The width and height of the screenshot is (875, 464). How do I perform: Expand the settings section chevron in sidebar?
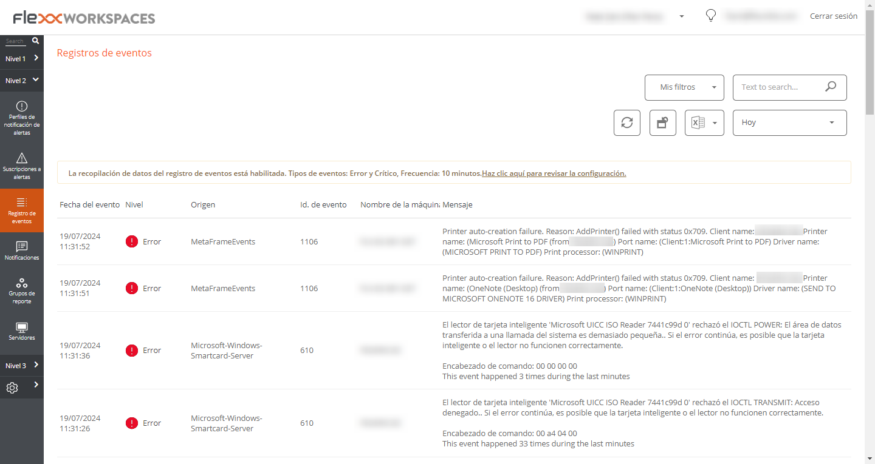[x=36, y=385]
